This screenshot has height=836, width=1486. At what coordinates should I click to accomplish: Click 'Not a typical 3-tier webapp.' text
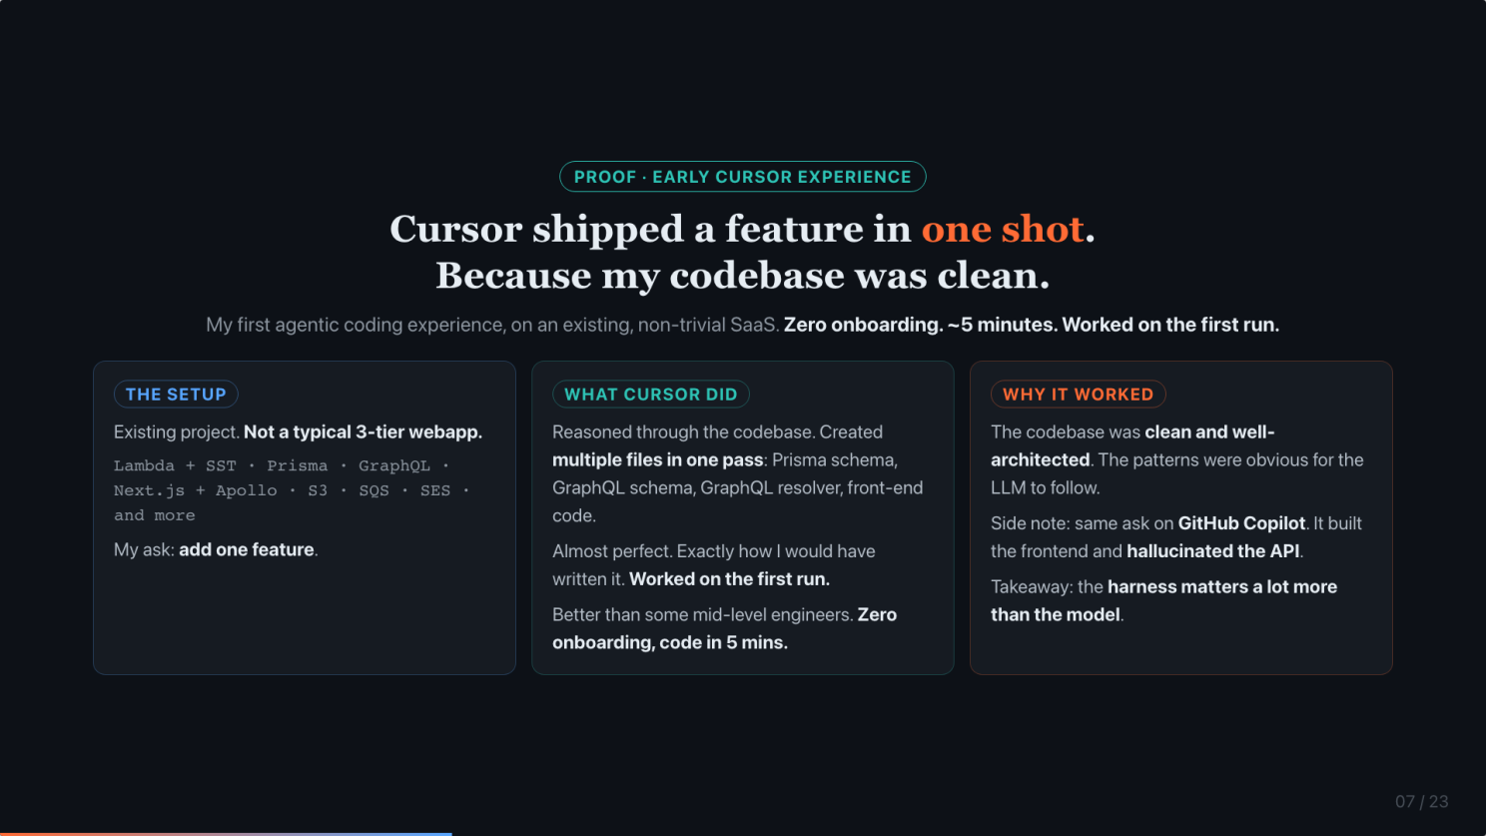tap(363, 432)
